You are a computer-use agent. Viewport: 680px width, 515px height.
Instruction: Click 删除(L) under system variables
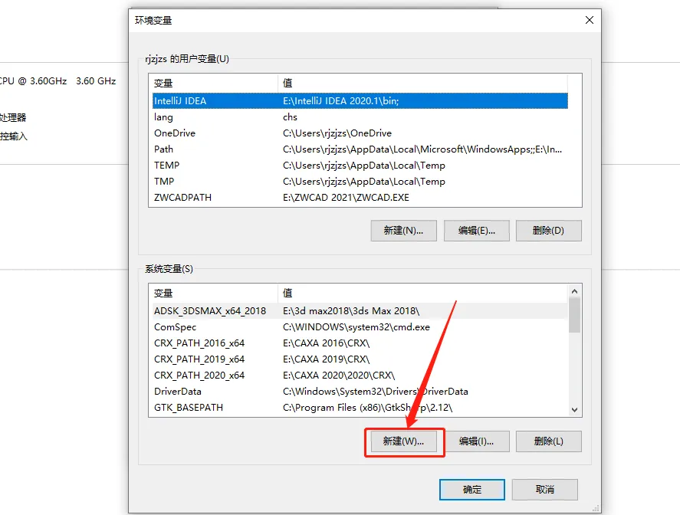pos(549,441)
